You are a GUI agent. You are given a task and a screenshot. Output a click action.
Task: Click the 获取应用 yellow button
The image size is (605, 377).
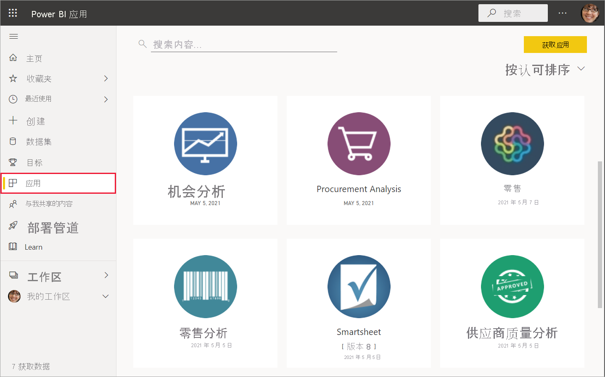(x=555, y=45)
